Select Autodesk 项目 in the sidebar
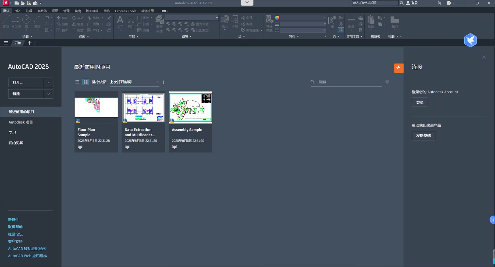This screenshot has height=267, width=495. 21,122
